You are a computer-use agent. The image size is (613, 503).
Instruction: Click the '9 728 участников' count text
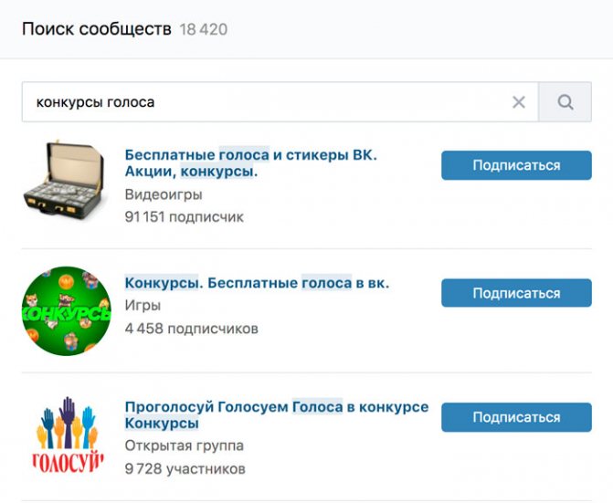185,468
